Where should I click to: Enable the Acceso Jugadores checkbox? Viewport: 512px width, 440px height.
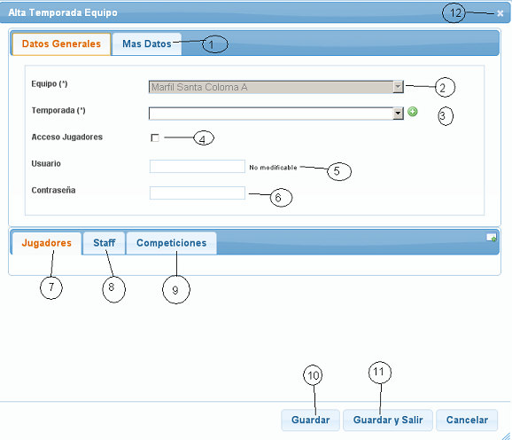(x=155, y=138)
